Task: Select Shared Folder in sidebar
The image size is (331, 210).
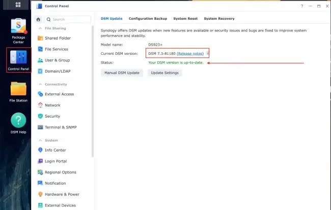Action: pos(58,38)
